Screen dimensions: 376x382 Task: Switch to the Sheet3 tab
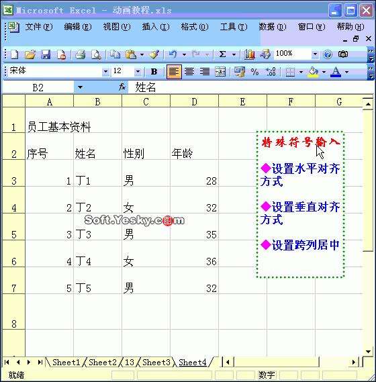(x=156, y=363)
